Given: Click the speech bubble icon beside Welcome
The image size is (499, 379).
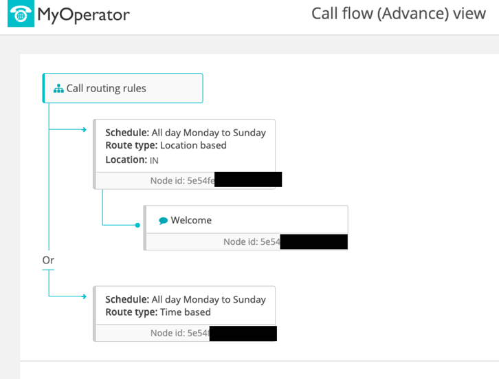Looking at the screenshot, I should [164, 221].
